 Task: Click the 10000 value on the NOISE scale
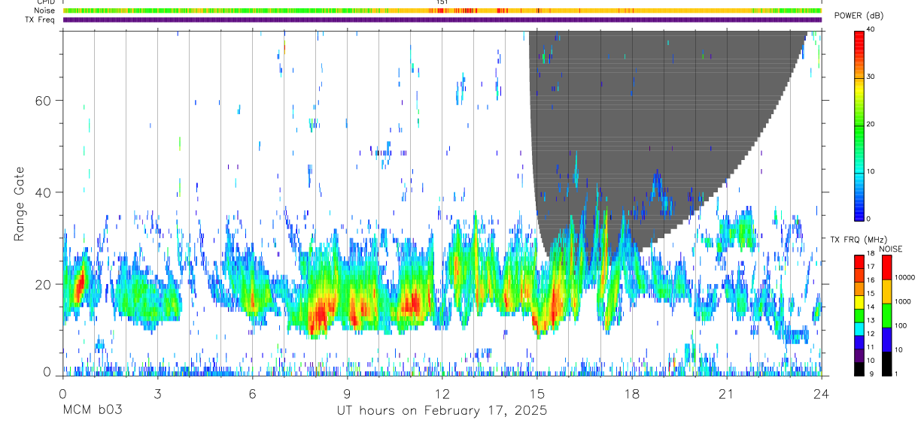click(904, 277)
